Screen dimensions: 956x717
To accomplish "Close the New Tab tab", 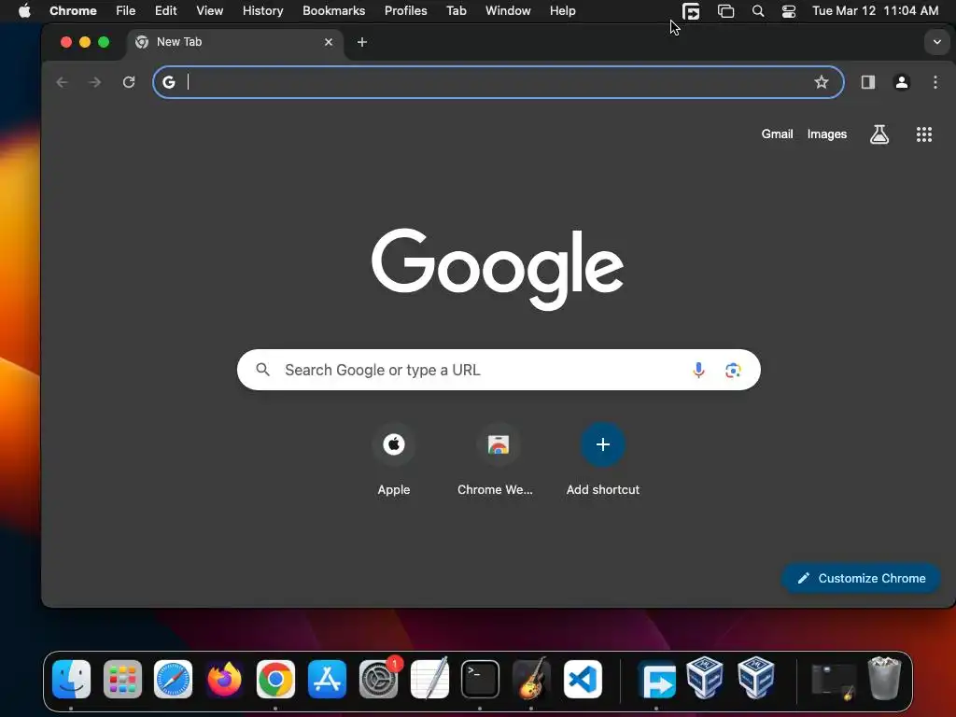I will 329,42.
